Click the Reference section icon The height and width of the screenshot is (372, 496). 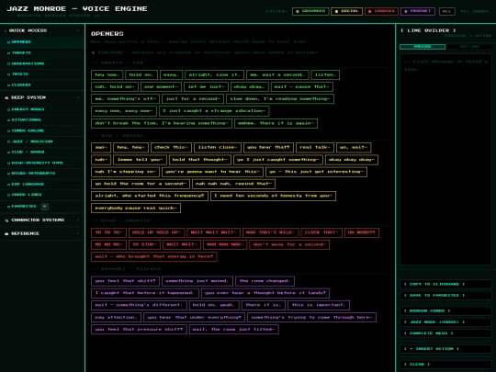tap(6, 234)
